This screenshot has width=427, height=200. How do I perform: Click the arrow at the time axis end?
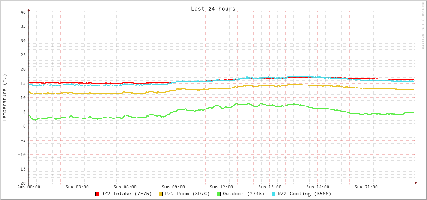(415, 183)
